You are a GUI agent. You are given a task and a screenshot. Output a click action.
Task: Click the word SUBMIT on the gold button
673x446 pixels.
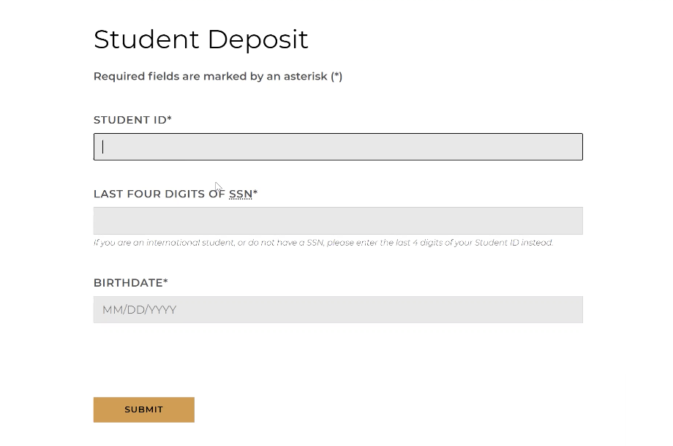(x=143, y=409)
